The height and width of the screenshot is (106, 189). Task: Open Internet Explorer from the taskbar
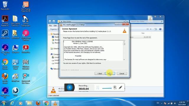[12, 103]
